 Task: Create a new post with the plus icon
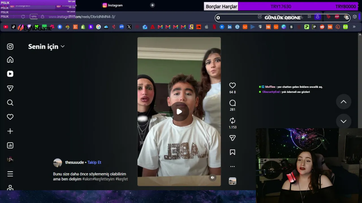pos(10,131)
